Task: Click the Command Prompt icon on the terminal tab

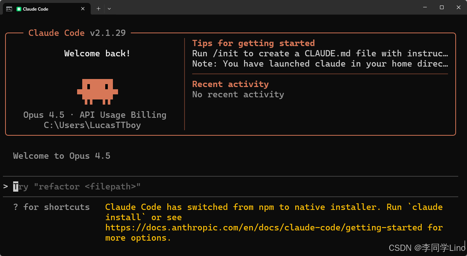Action: (9, 9)
